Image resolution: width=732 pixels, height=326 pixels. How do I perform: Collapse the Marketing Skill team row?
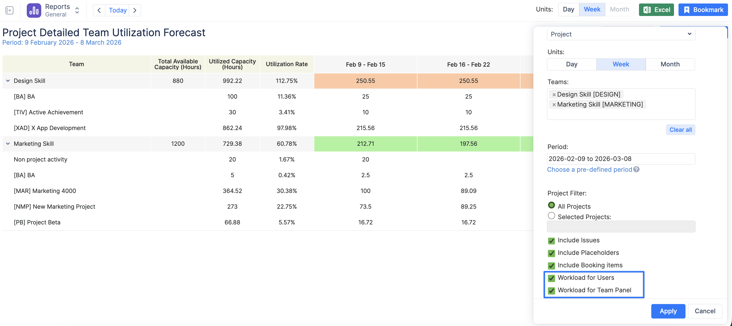(8, 144)
